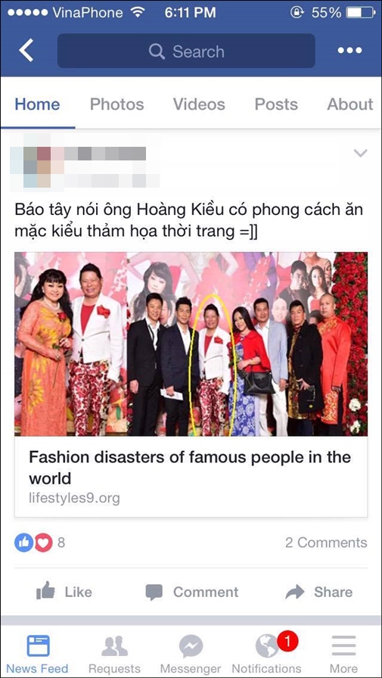Open the three-dot options menu
Image resolution: width=382 pixels, height=678 pixels.
tap(349, 51)
